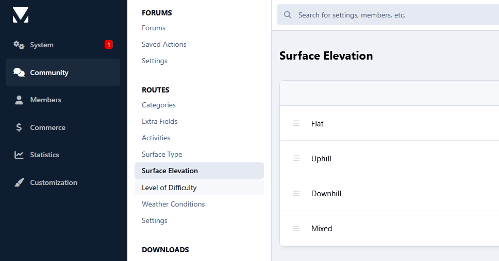
Task: Click the search settings input field
Action: pyautogui.click(x=388, y=15)
